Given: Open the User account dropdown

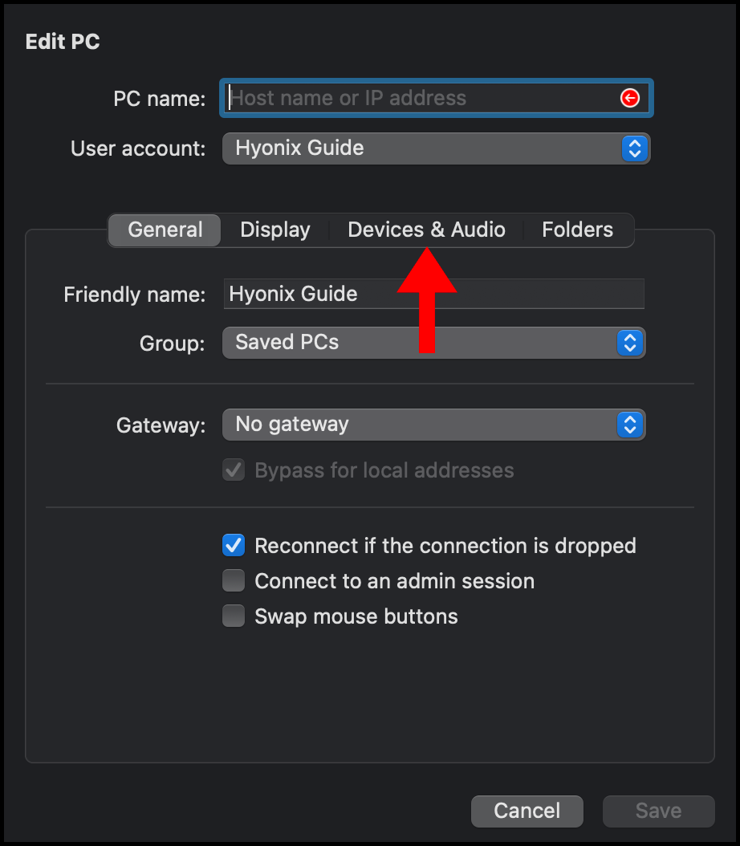Looking at the screenshot, I should click(436, 148).
